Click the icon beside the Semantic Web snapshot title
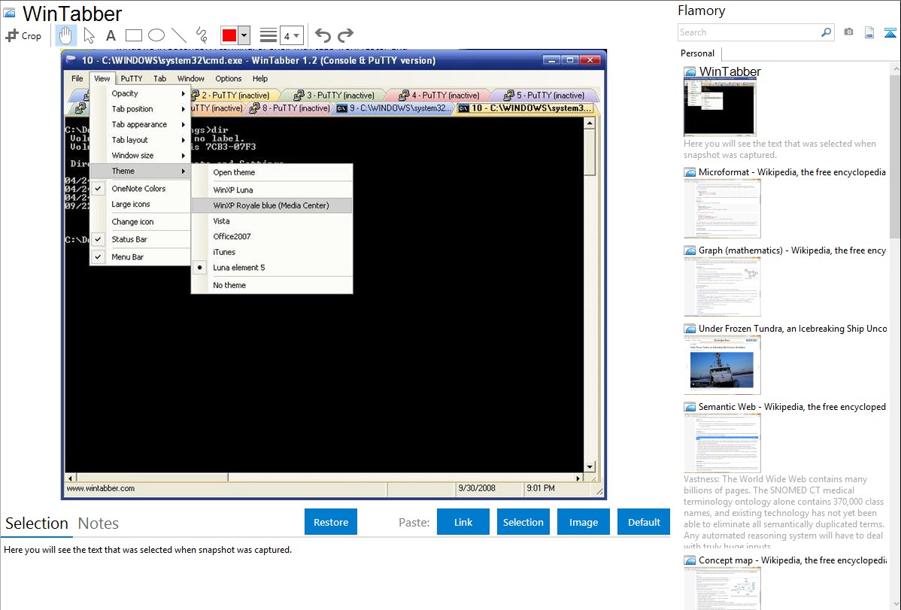The image size is (901, 610). click(690, 407)
